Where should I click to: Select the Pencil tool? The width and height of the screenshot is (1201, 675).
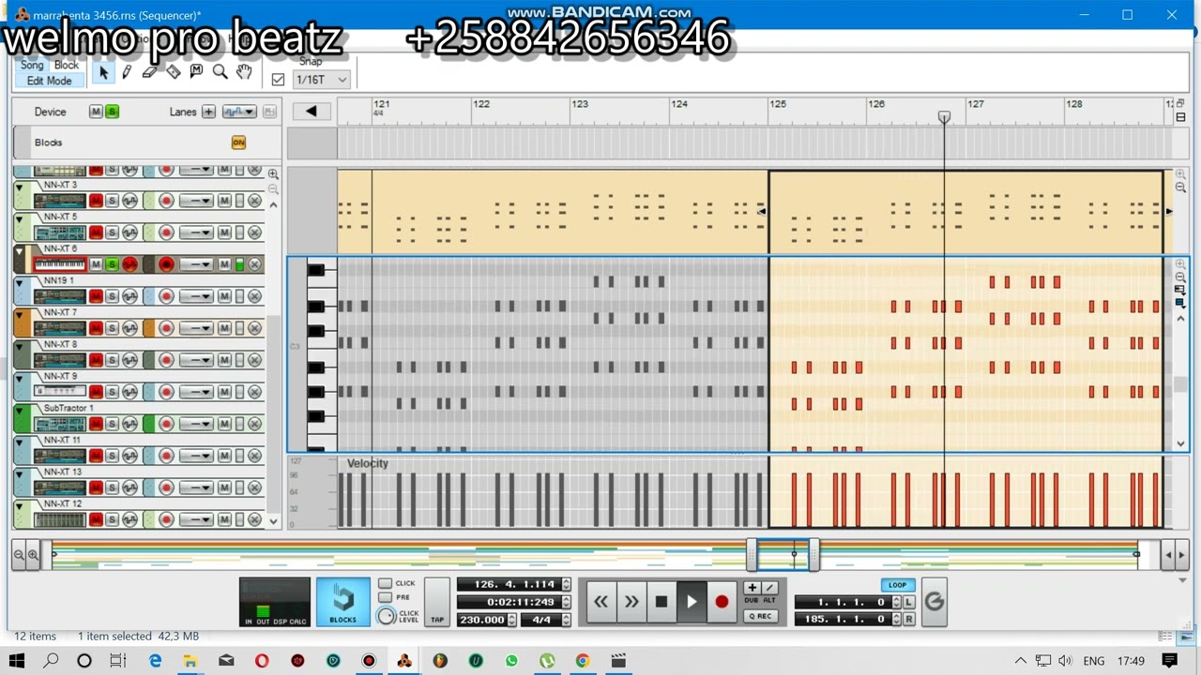point(127,72)
